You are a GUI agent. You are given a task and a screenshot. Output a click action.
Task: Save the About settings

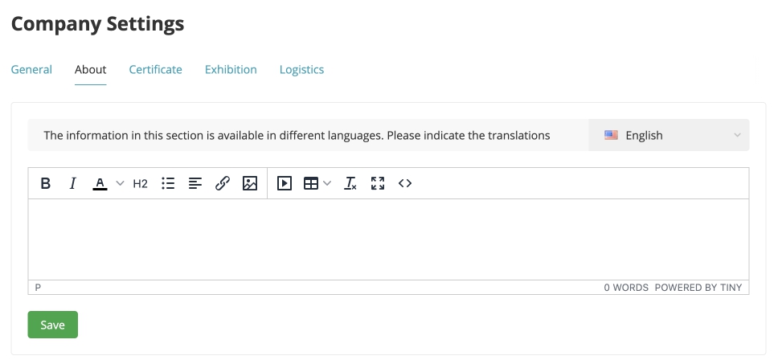[52, 325]
